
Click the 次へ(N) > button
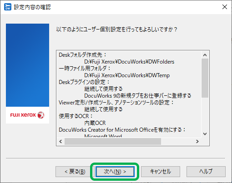tap(115, 172)
